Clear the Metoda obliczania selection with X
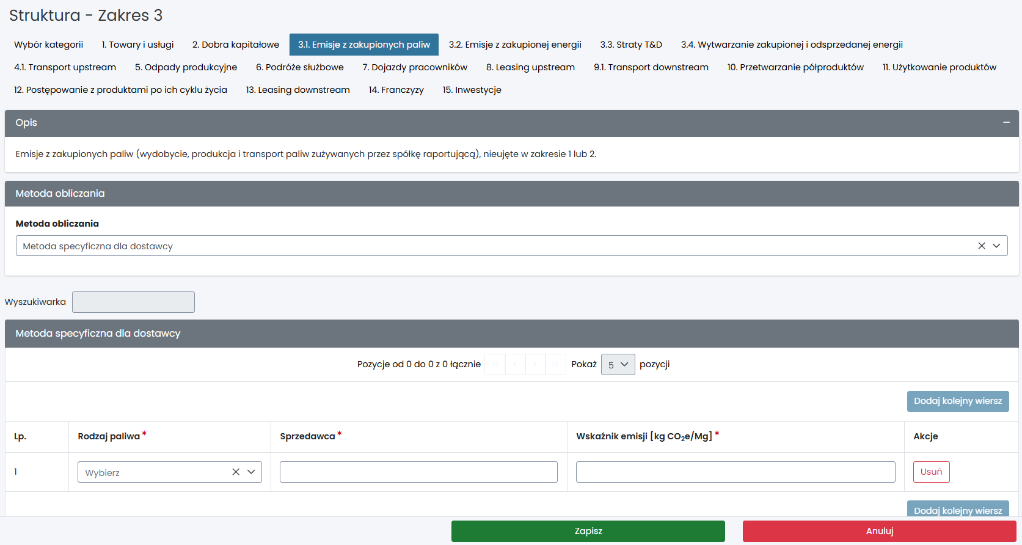The image size is (1022, 545). tap(981, 246)
